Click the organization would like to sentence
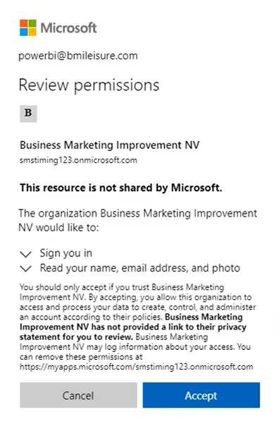 click(x=138, y=221)
